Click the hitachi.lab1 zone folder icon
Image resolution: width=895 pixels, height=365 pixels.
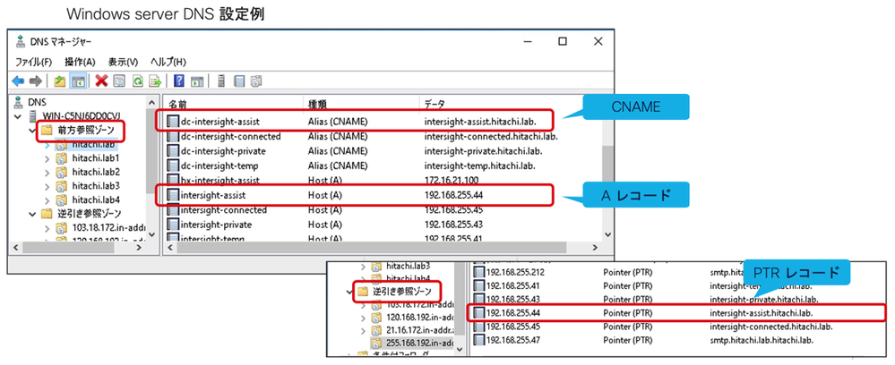(61, 157)
